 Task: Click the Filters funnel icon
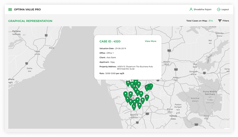pos(220,21)
